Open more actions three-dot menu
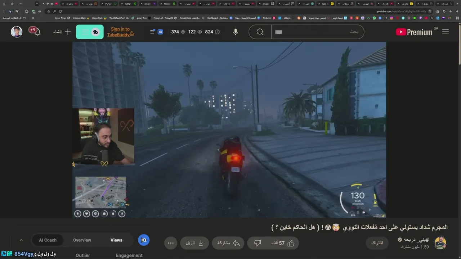Viewport: 461px width, 259px height. click(171, 243)
